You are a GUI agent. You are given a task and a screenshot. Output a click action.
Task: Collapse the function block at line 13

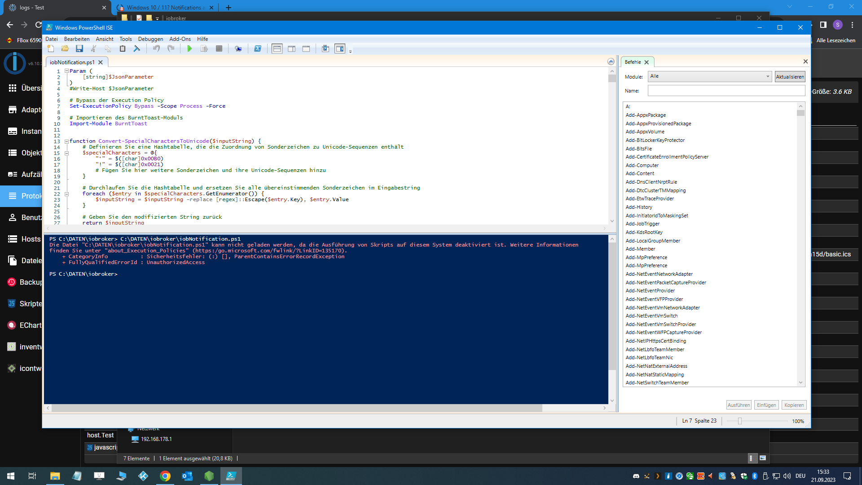66,141
